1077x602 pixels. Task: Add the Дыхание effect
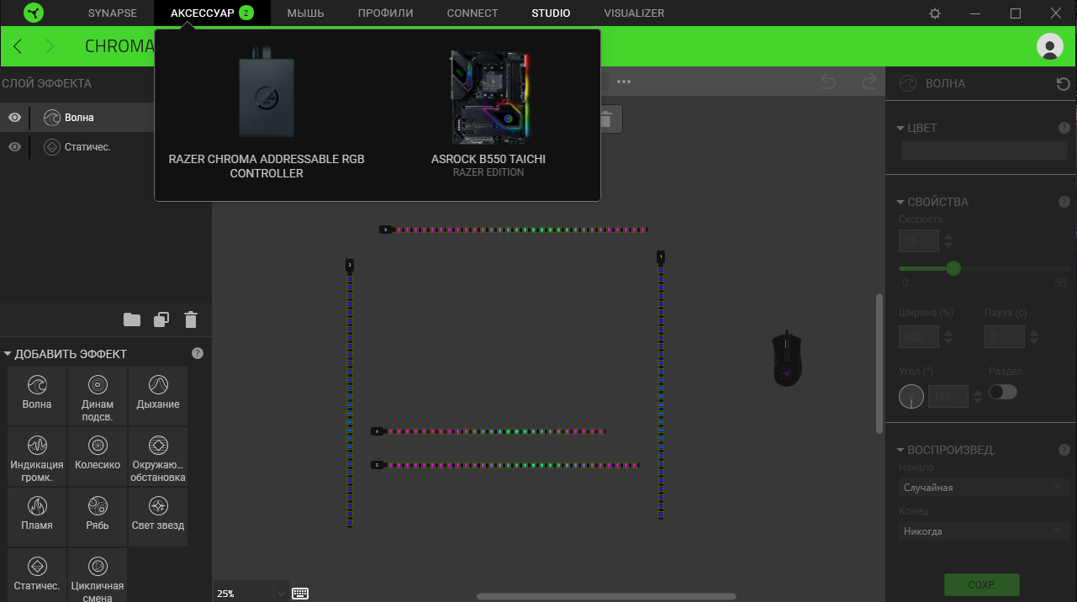158,395
